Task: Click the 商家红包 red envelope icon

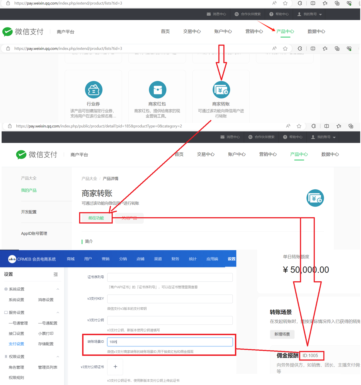Action: (x=157, y=90)
